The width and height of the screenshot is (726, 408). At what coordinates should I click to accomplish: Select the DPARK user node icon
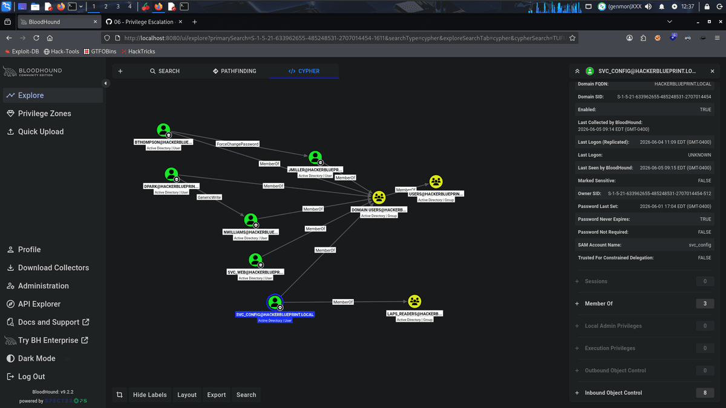171,174
